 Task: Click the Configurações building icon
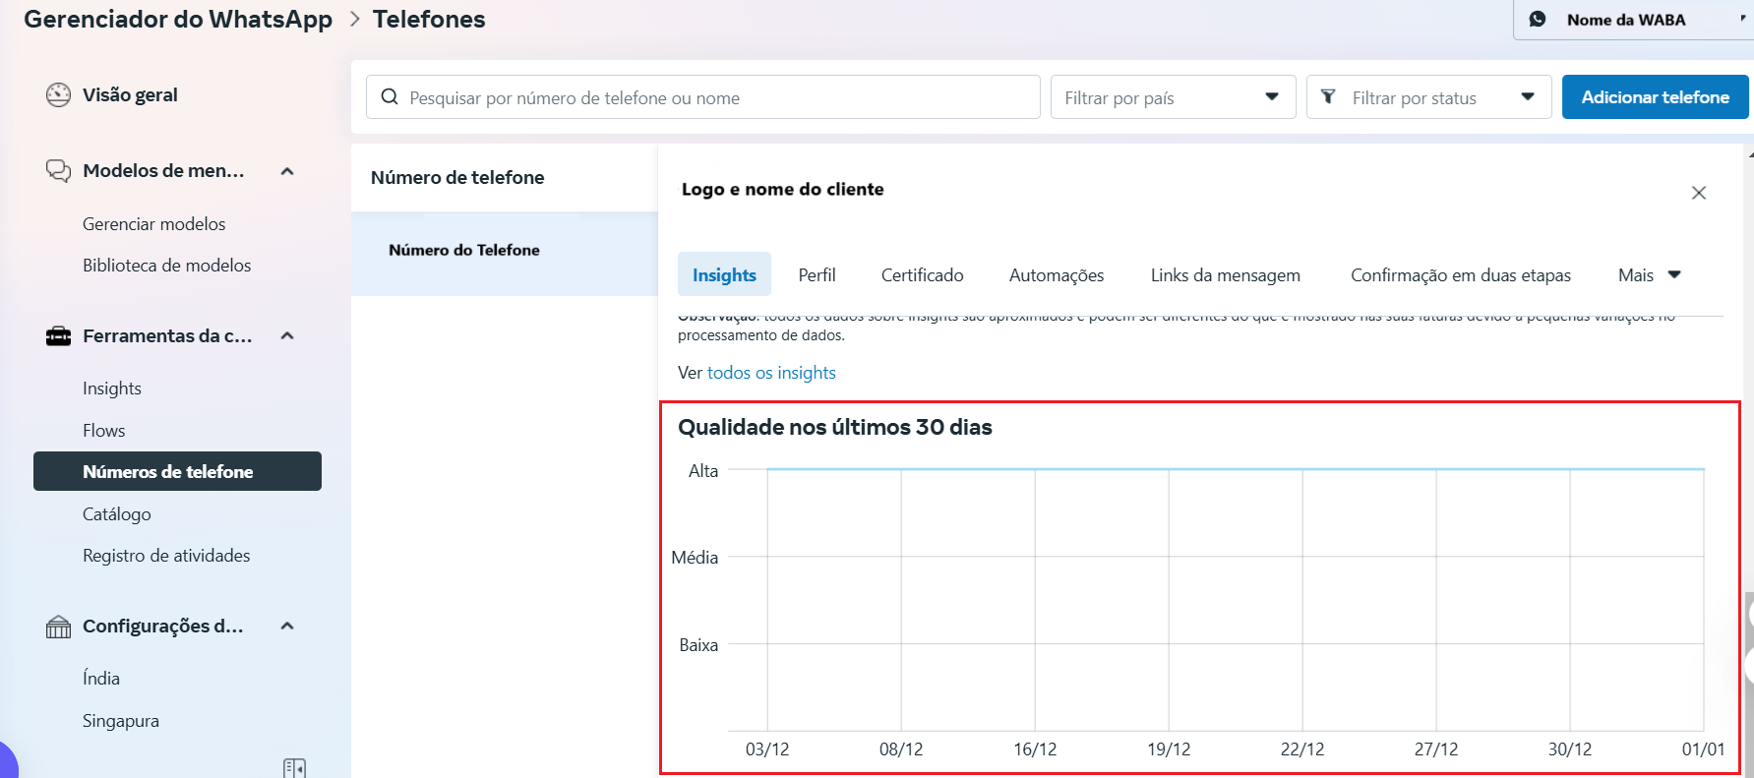pos(58,627)
